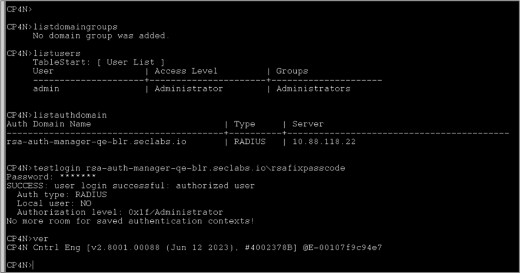Click the RADIUS type value in table
The width and height of the screenshot is (520, 273).
pyautogui.click(x=249, y=142)
